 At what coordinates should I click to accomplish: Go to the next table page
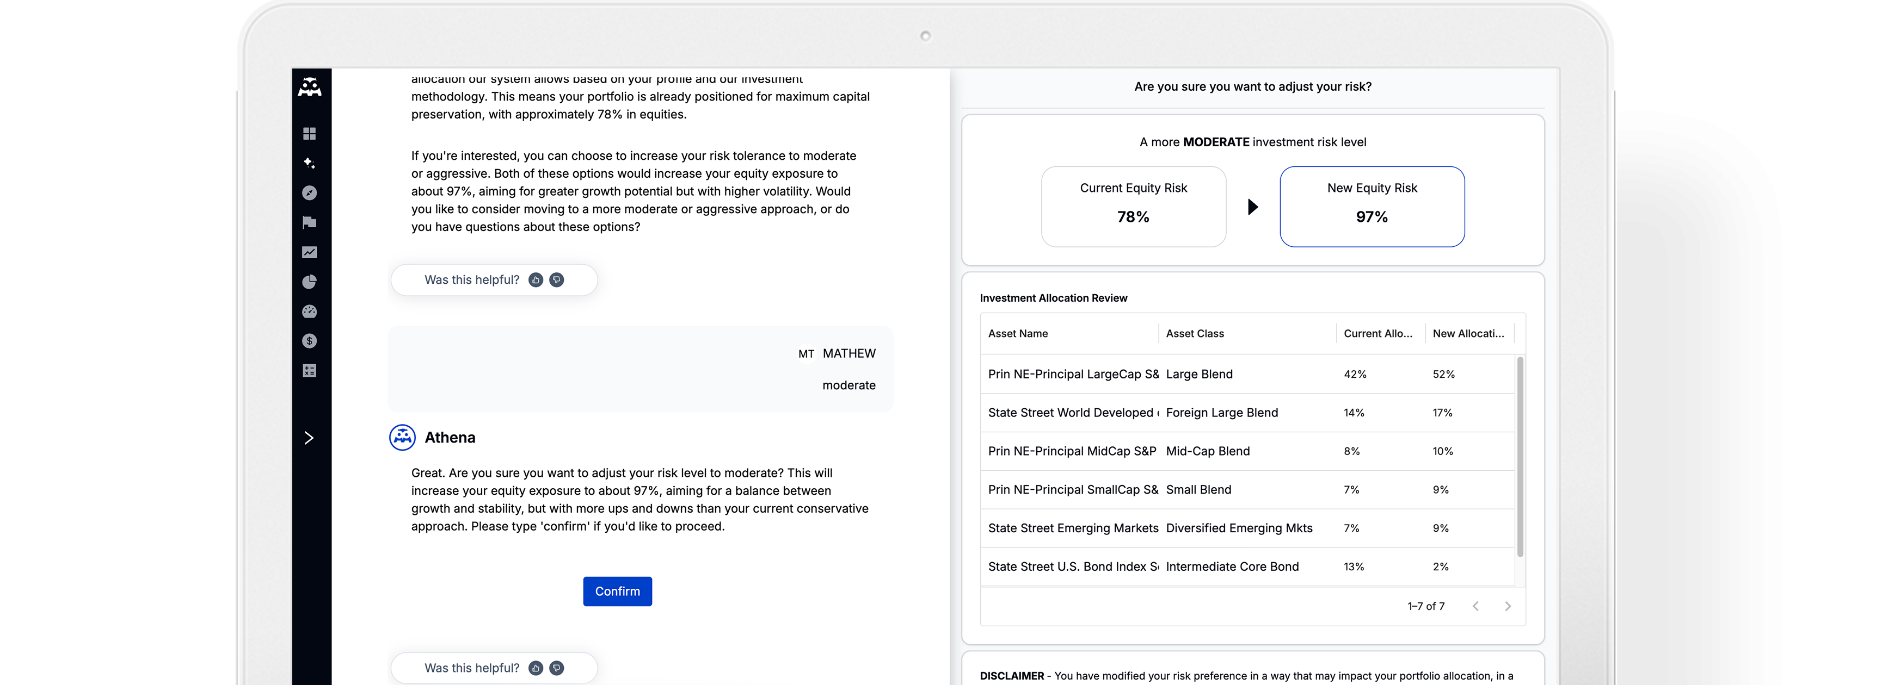1507,606
